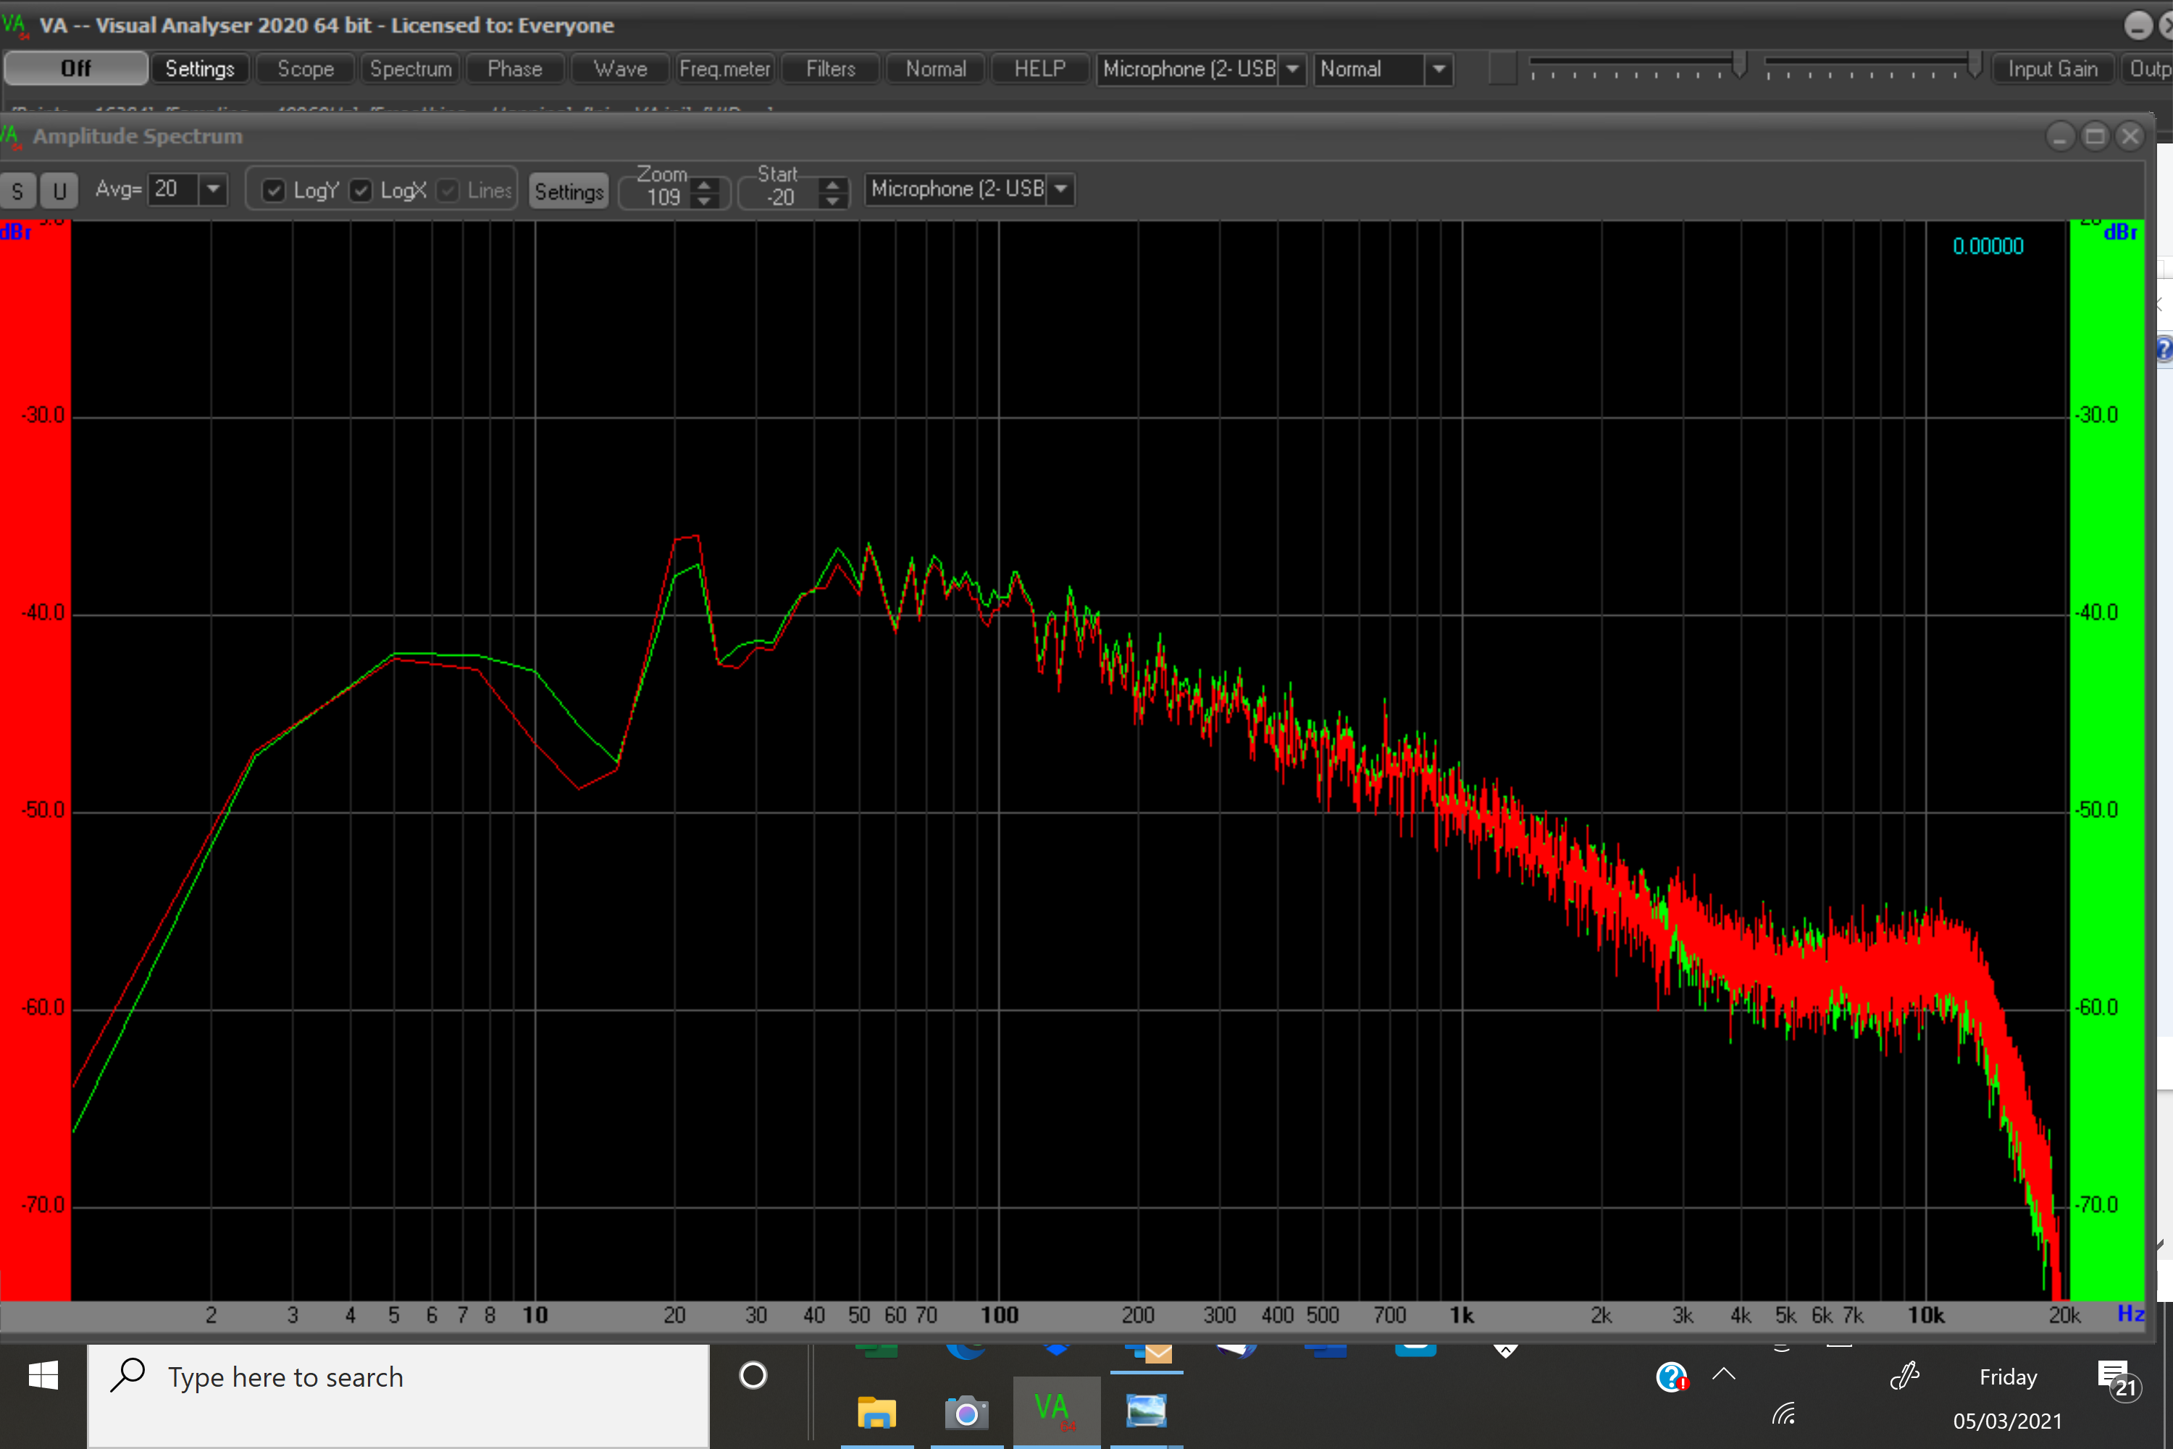
Task: Click the VA logo in the title bar
Action: [16, 25]
